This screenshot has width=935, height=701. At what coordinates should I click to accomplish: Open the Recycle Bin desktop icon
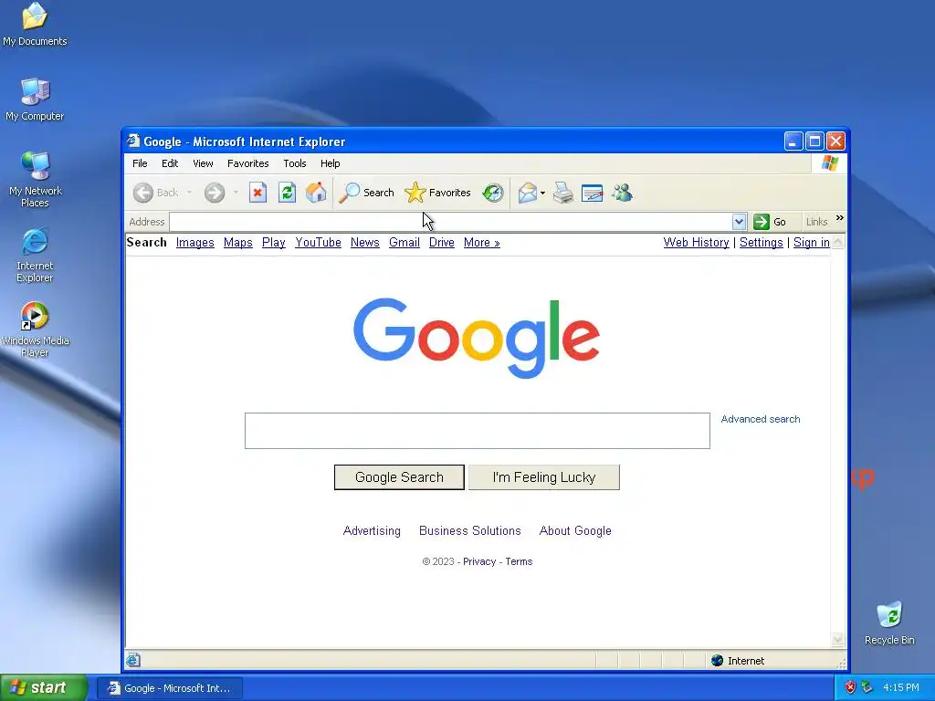click(889, 623)
